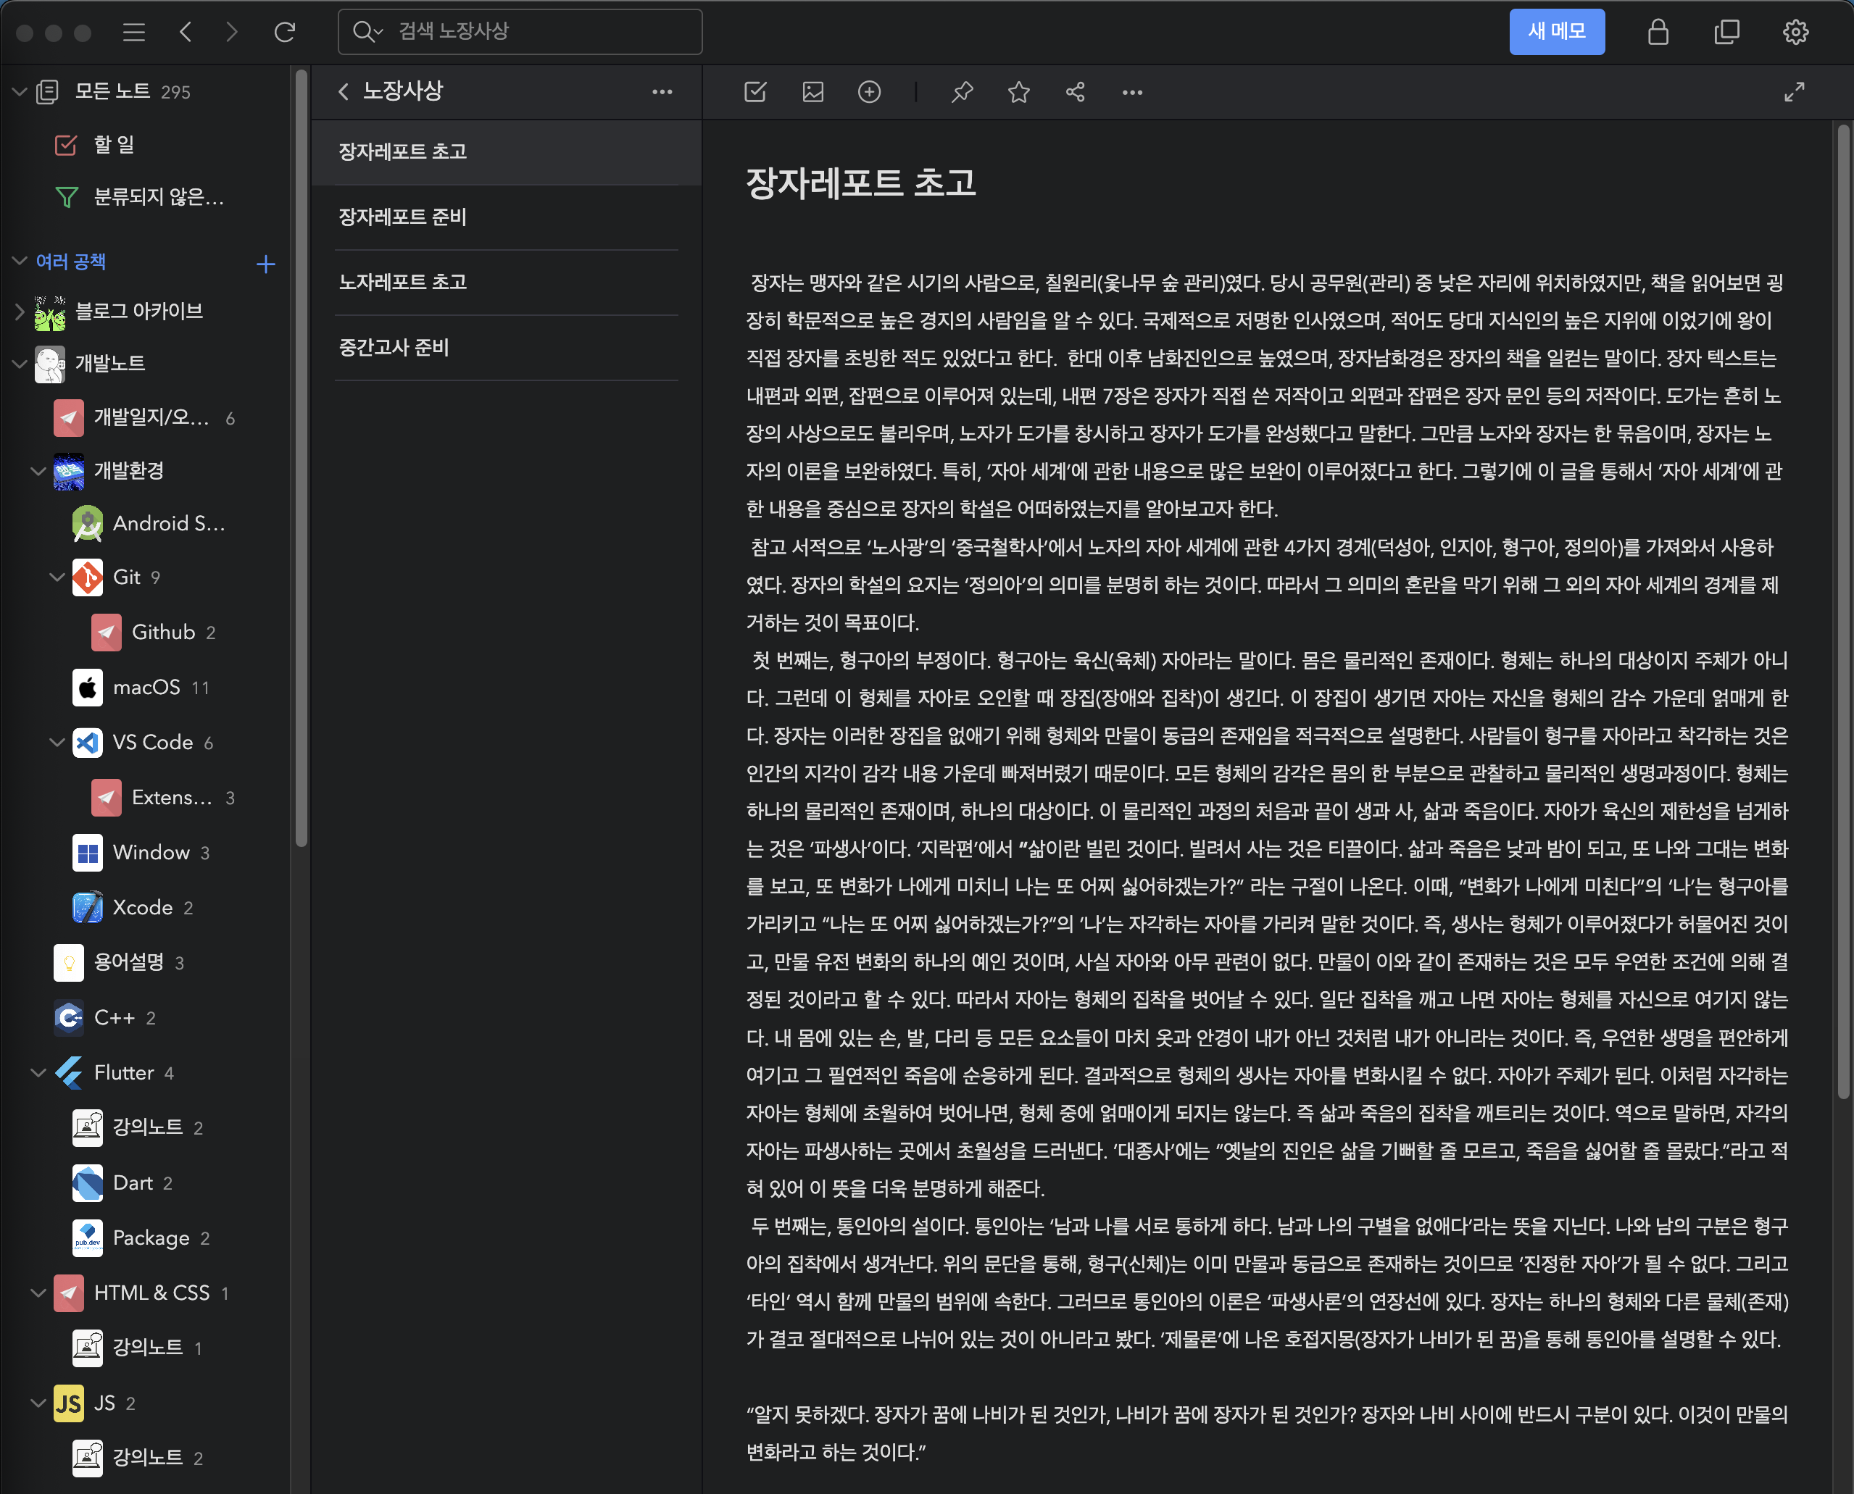
Task: Open the 할 일 to-do list
Action: coord(114,145)
